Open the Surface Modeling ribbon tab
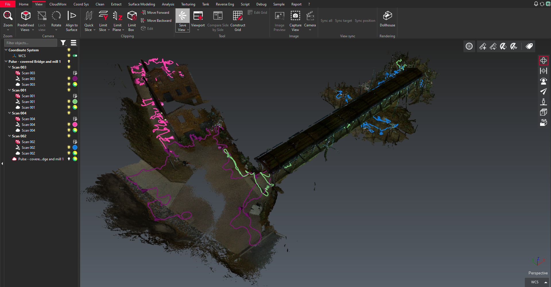 coord(142,4)
